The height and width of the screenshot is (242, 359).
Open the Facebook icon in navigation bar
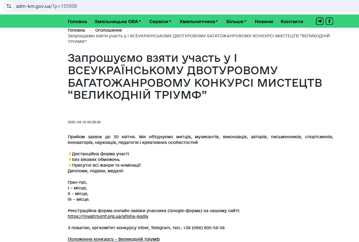[x=329, y=21]
